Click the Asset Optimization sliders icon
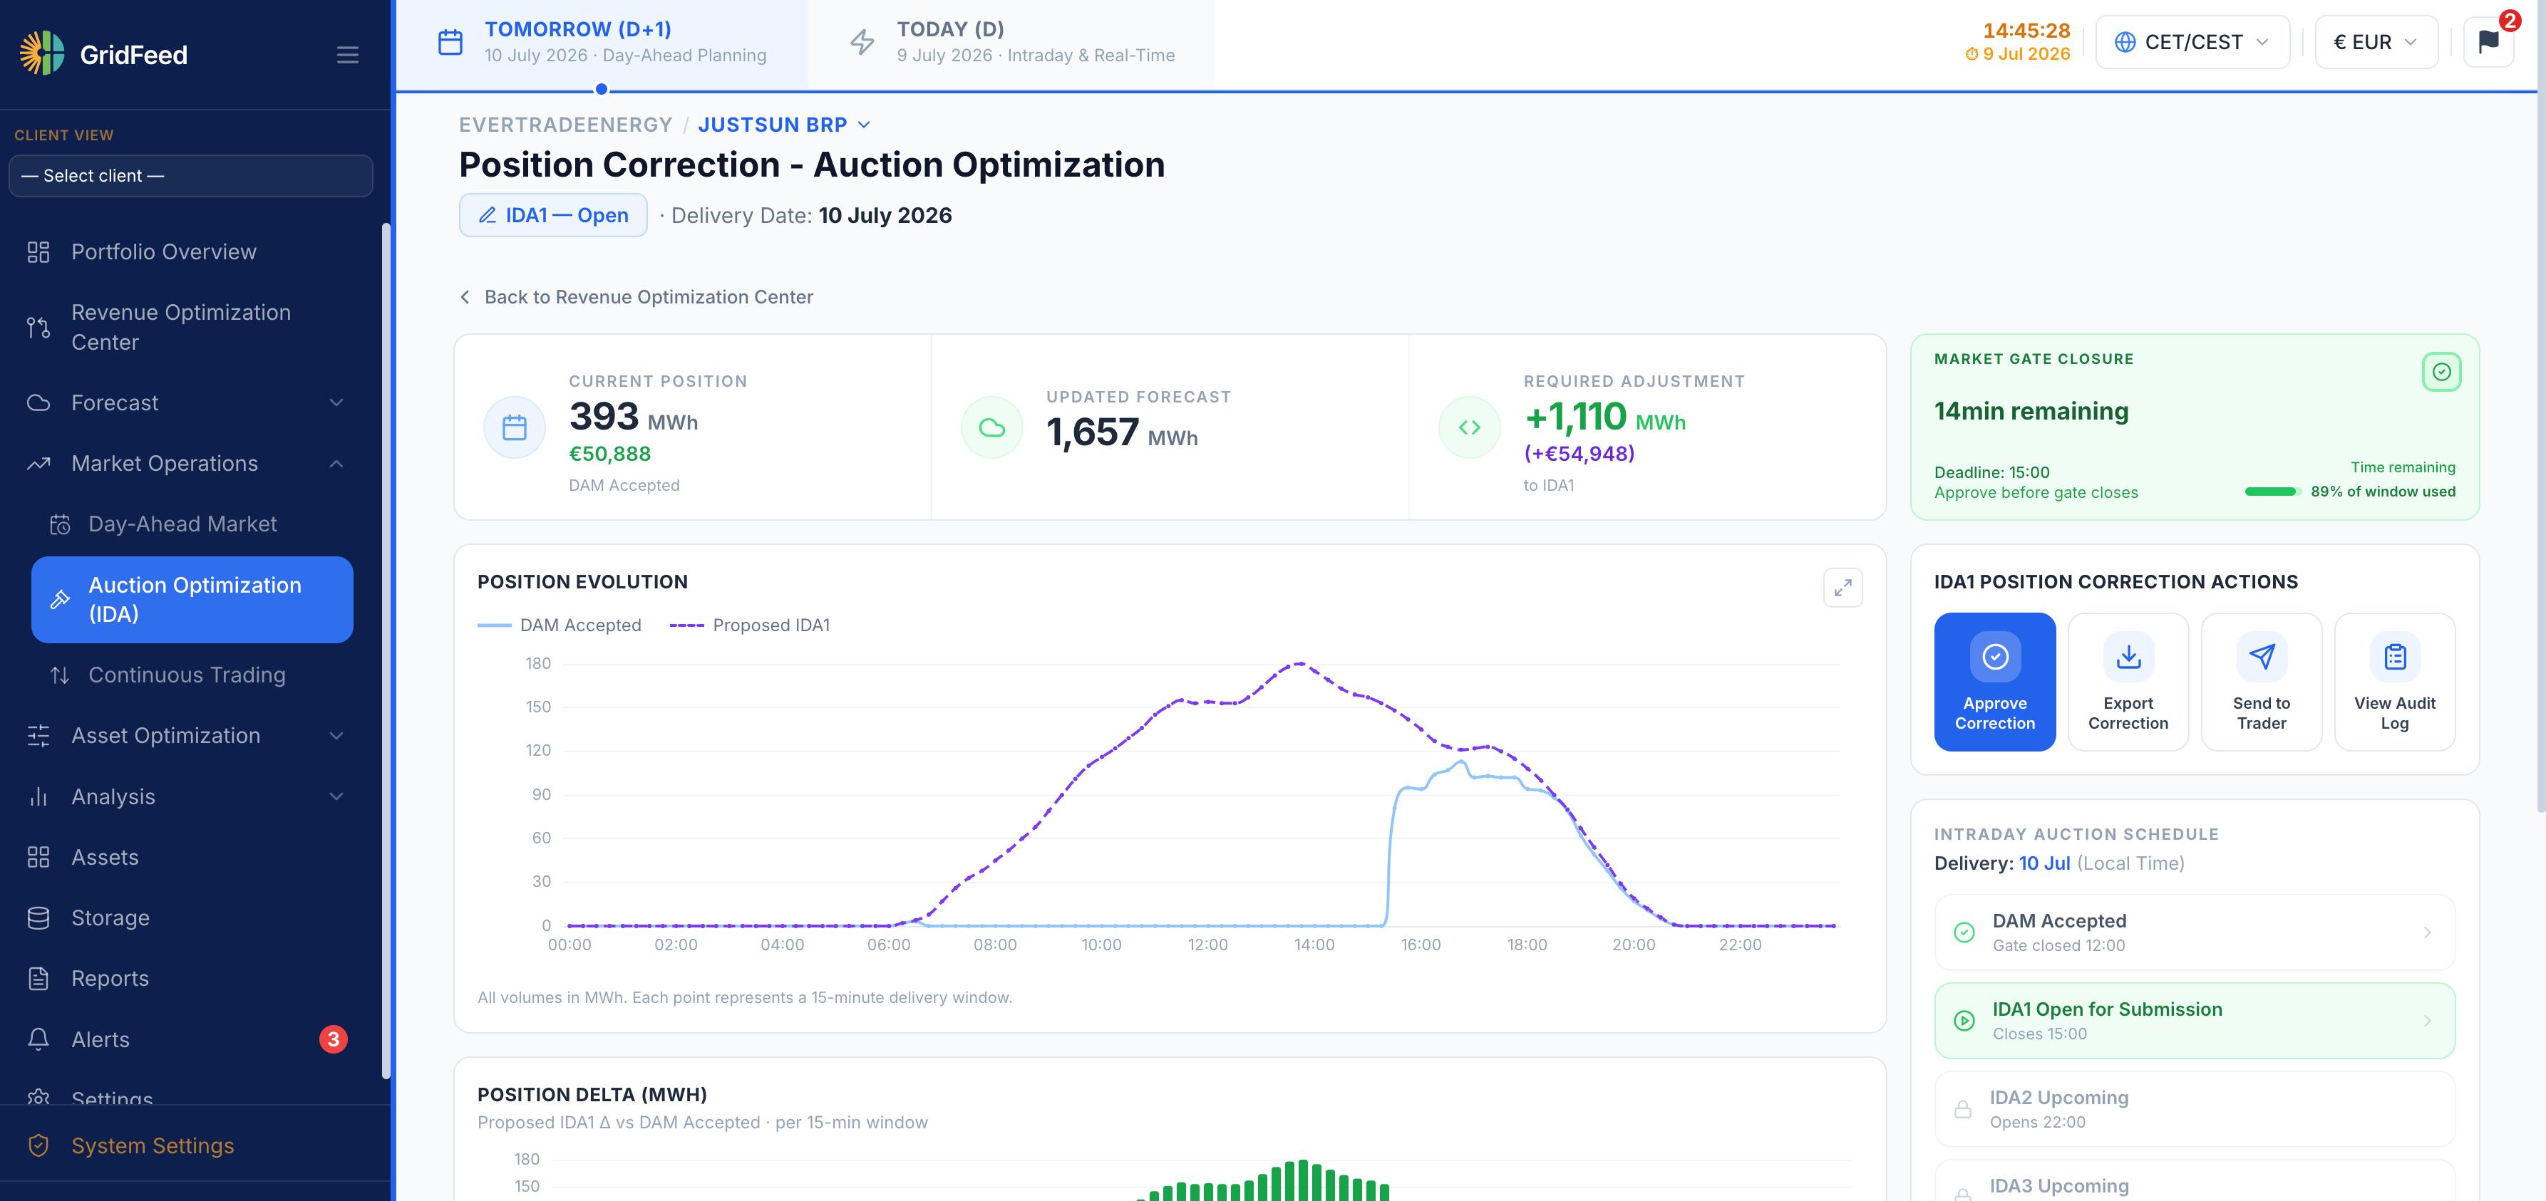The width and height of the screenshot is (2546, 1201). coord(38,736)
